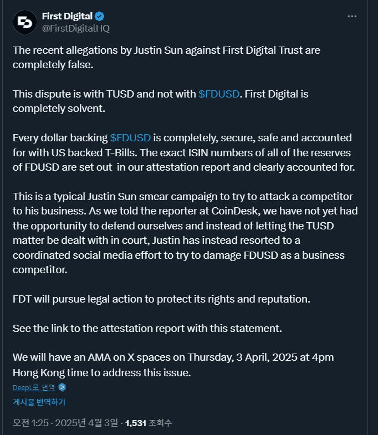This screenshot has height=435, width=378.
Task: Click the 'DeepL로 번역' translate link
Action: tap(34, 387)
